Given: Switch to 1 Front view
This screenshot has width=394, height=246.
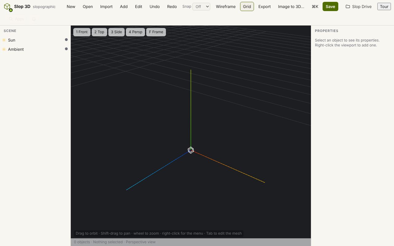Looking at the screenshot, I should pyautogui.click(x=82, y=32).
